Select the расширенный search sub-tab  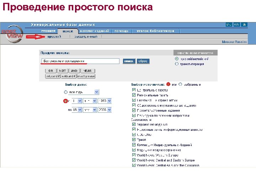point(86,36)
